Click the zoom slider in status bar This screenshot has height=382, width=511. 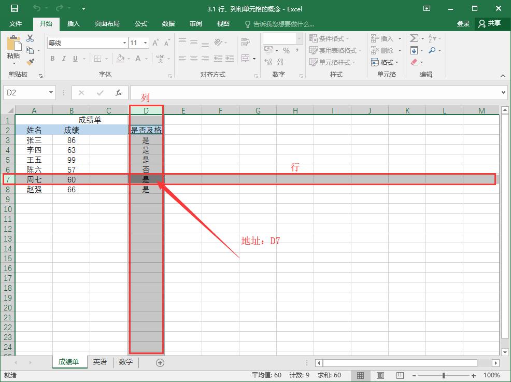point(444,375)
